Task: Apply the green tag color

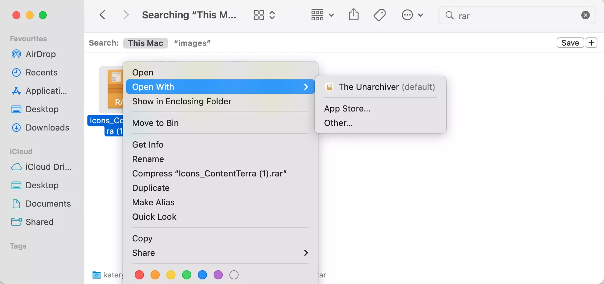Action: [187, 275]
